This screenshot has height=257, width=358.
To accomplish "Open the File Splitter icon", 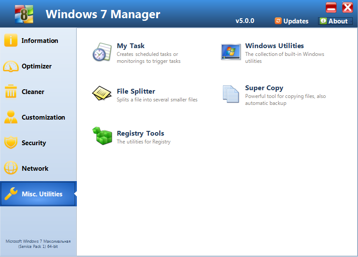I will click(102, 94).
